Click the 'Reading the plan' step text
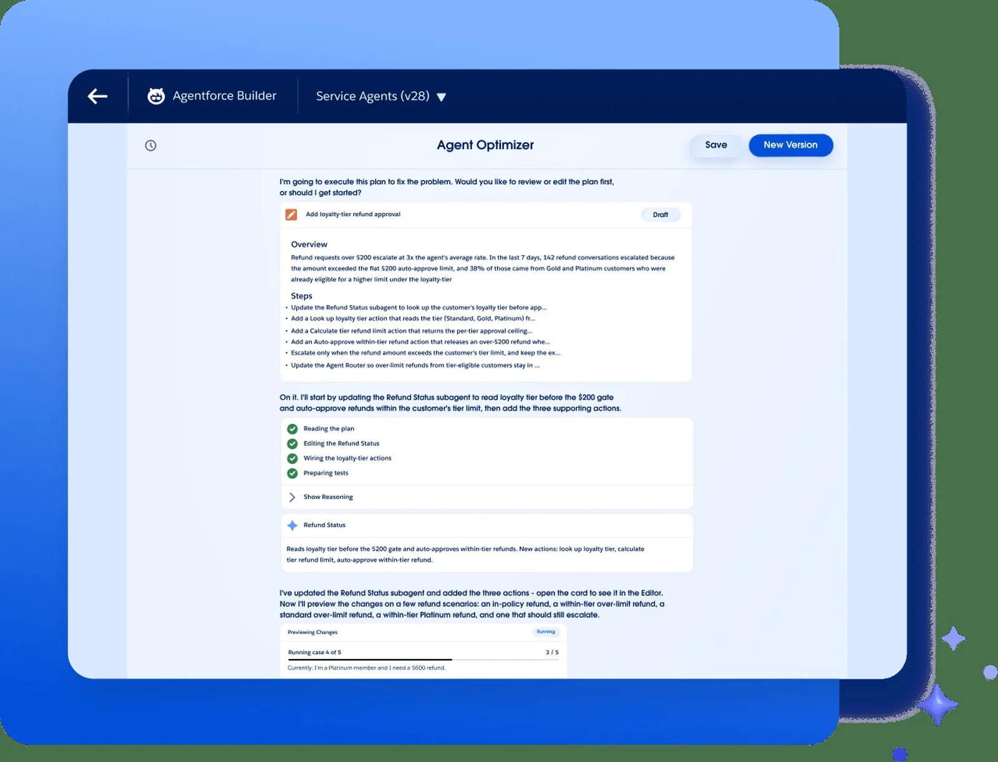This screenshot has height=762, width=998. 329,428
